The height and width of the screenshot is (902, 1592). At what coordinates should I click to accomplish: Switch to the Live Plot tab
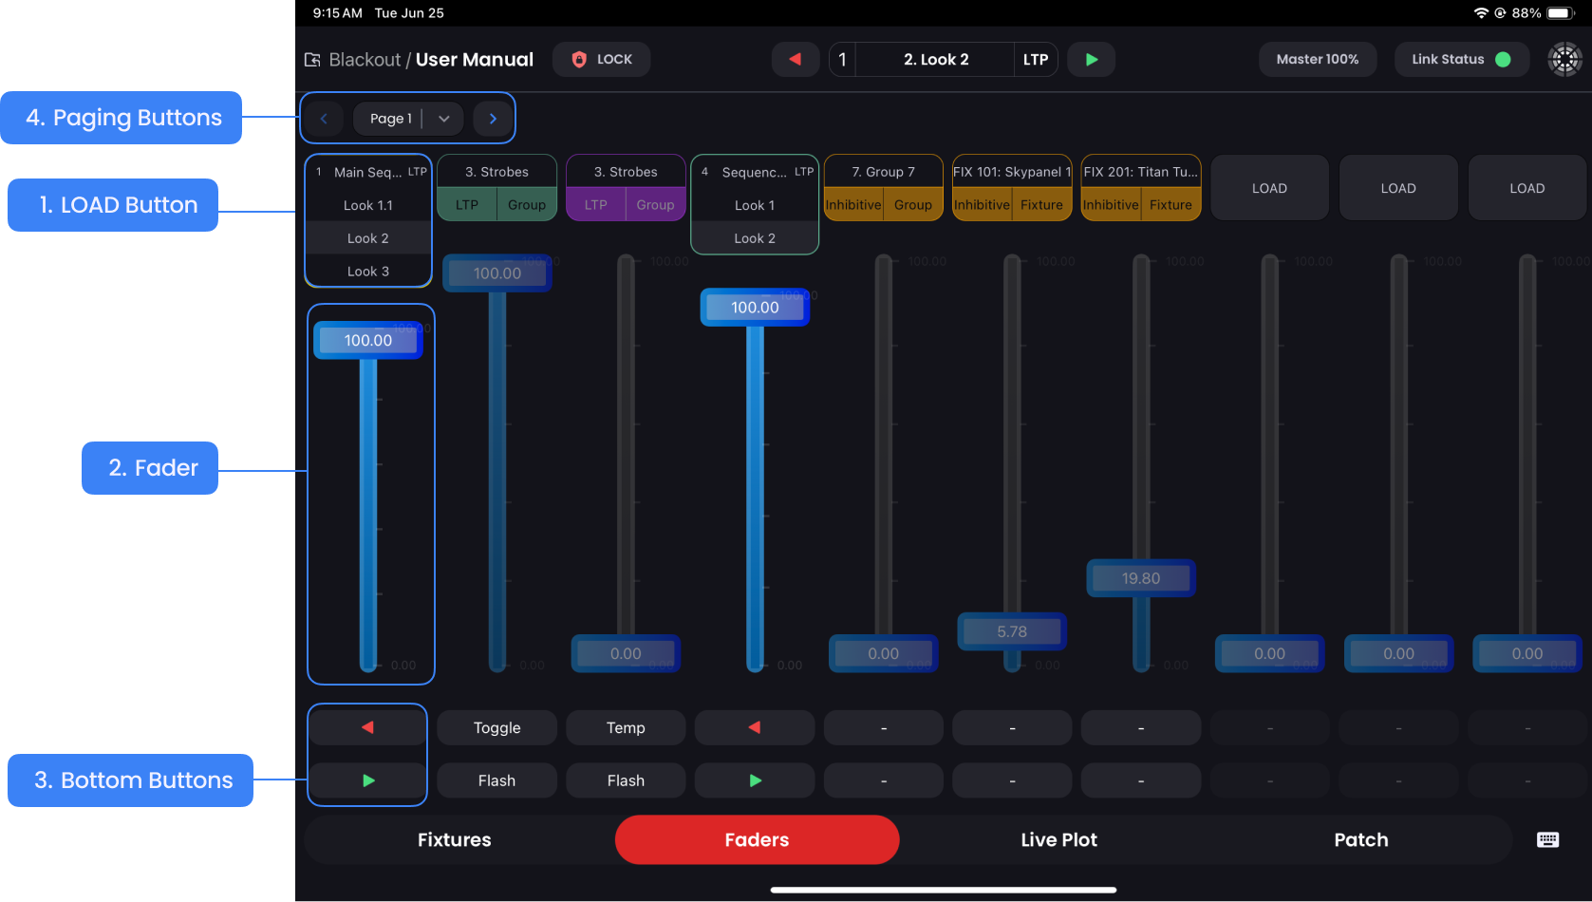tap(1058, 839)
